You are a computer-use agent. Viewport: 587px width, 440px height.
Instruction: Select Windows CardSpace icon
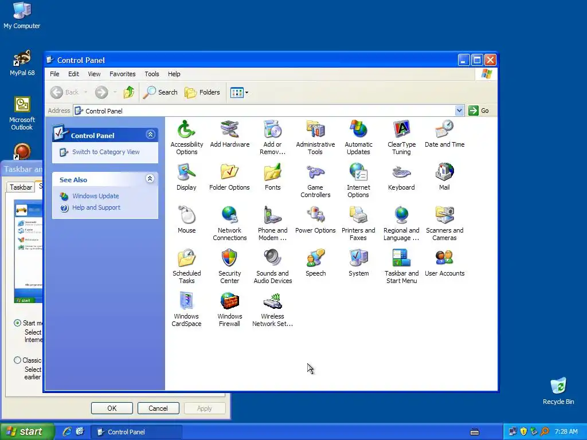186,309
